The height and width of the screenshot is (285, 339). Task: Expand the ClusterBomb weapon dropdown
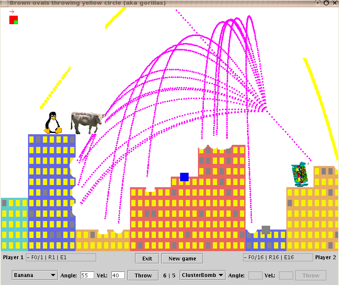coord(203,275)
